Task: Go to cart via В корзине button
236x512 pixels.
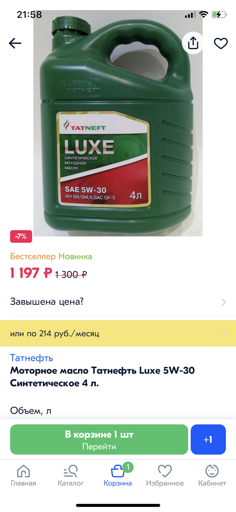Action: pos(99,439)
